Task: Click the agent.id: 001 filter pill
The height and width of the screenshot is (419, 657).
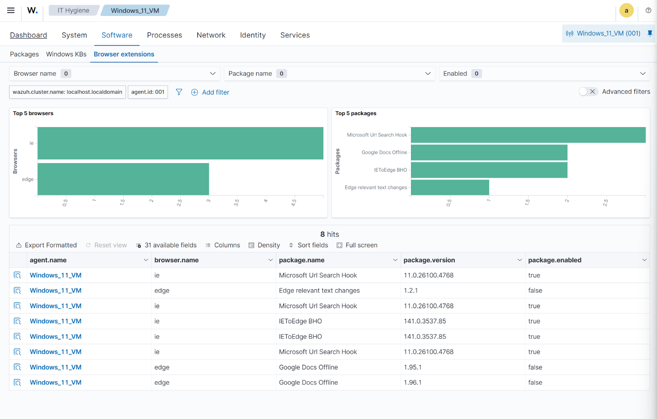Action: click(x=148, y=92)
